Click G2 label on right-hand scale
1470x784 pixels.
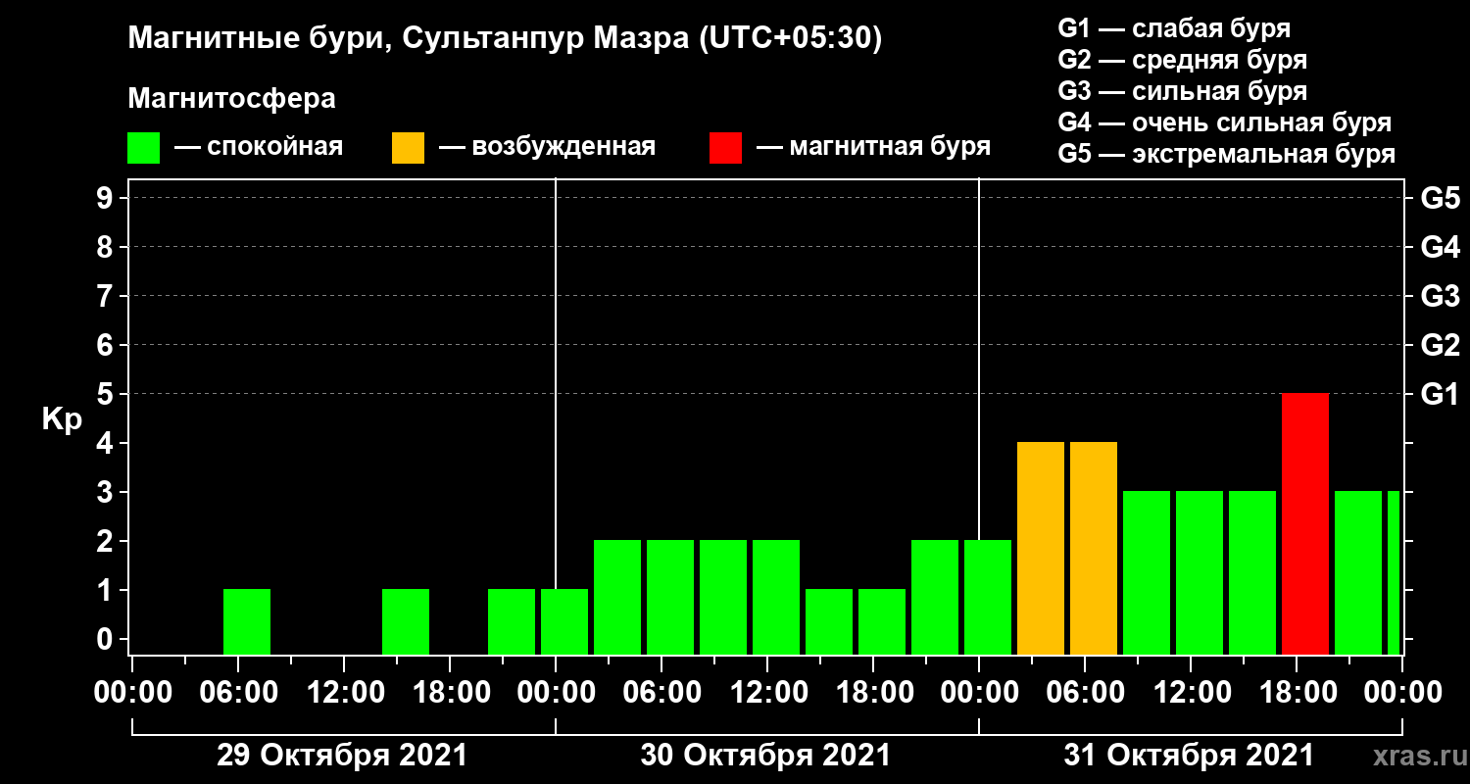tap(1440, 345)
